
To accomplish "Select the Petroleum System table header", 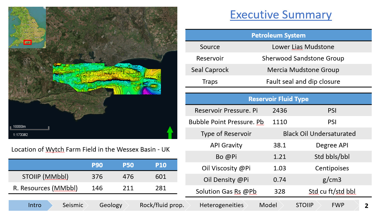I will click(x=278, y=35).
